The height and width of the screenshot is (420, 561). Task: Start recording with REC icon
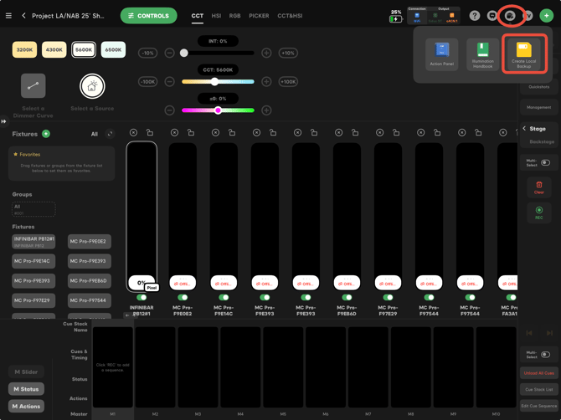(x=539, y=213)
